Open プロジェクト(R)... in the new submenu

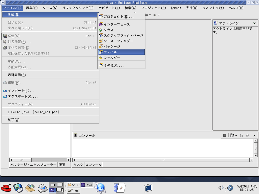tap(121, 16)
